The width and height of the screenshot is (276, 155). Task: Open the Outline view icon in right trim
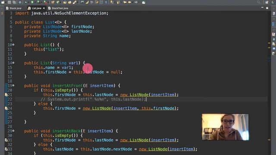[x=274, y=24]
